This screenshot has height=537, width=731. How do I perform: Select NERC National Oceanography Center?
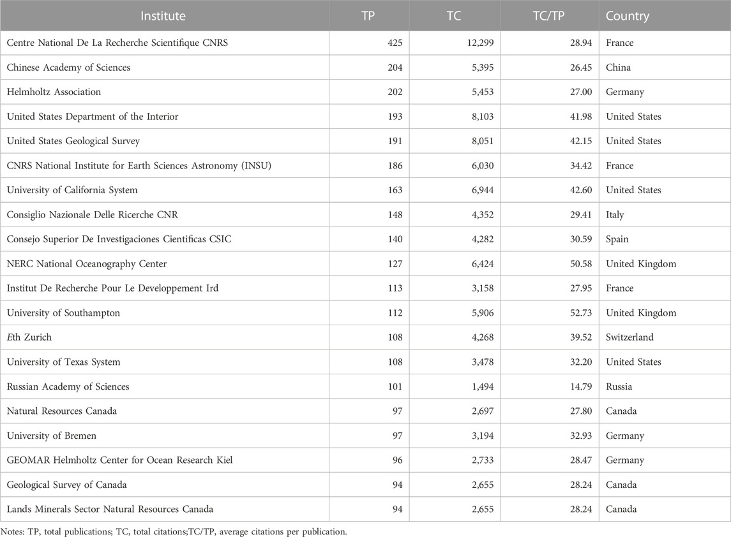point(87,263)
